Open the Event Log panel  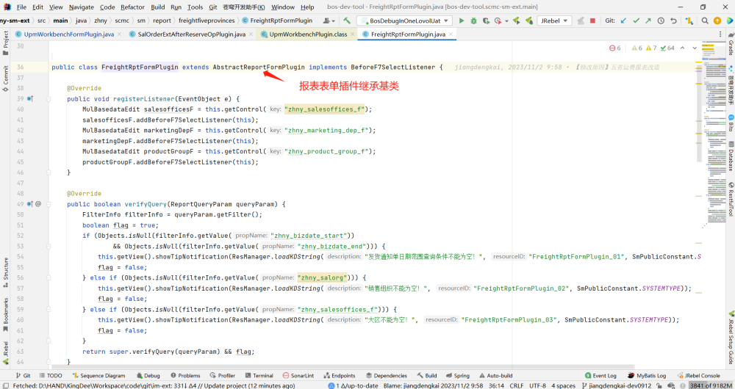click(x=601, y=376)
